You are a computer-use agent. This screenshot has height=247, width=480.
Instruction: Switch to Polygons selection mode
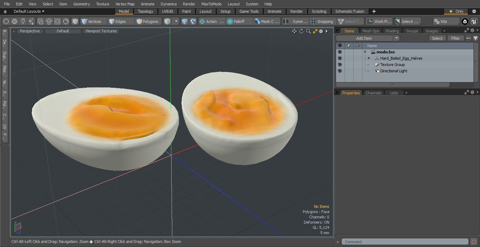(147, 21)
